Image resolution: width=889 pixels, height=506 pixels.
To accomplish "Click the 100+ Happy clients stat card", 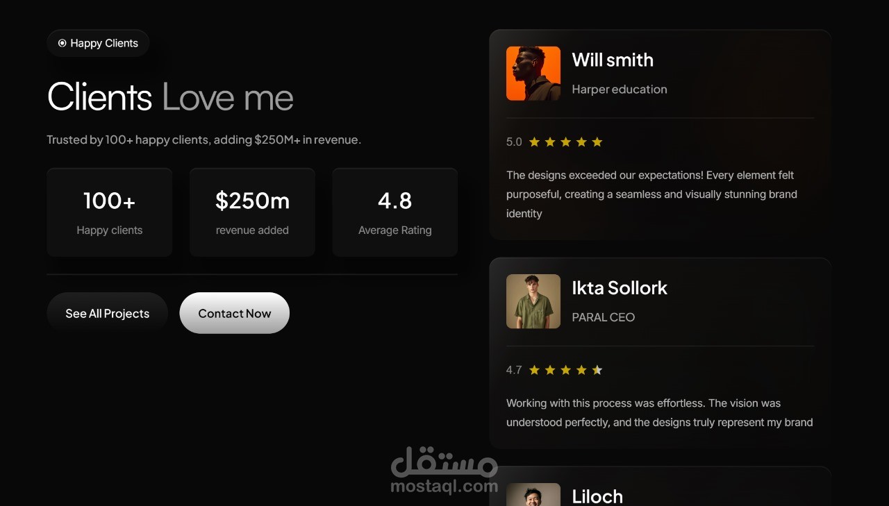I will [x=110, y=212].
